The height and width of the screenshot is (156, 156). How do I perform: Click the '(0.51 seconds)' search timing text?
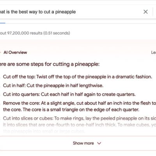tap(57, 33)
